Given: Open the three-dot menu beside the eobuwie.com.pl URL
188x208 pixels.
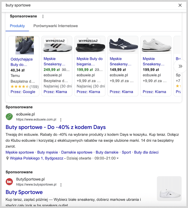Looking at the screenshot, I should 61,120.
